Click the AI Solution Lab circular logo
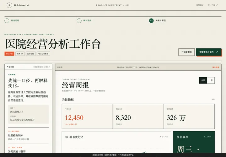226x157 pixels. pyautogui.click(x=9, y=5)
